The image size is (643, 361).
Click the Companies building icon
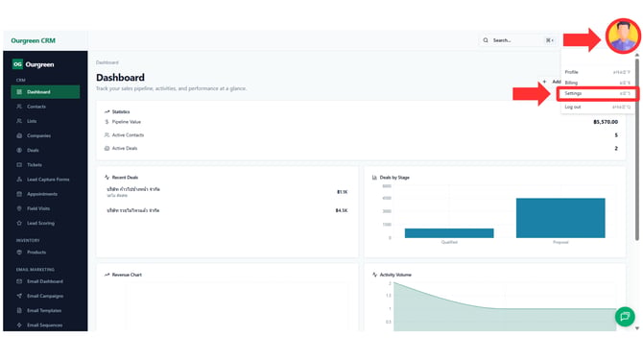click(x=19, y=135)
